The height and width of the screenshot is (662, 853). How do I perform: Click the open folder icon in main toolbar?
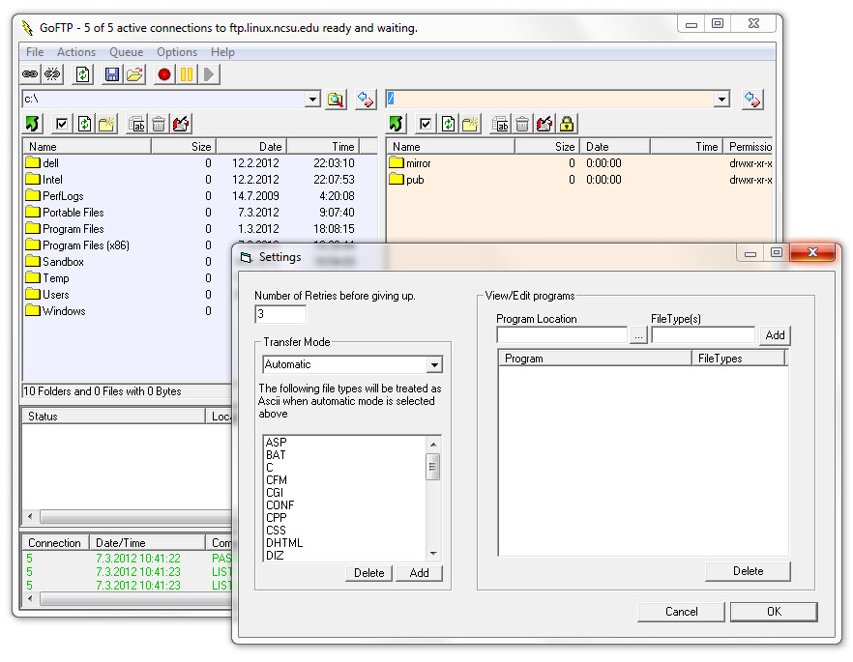pyautogui.click(x=134, y=73)
